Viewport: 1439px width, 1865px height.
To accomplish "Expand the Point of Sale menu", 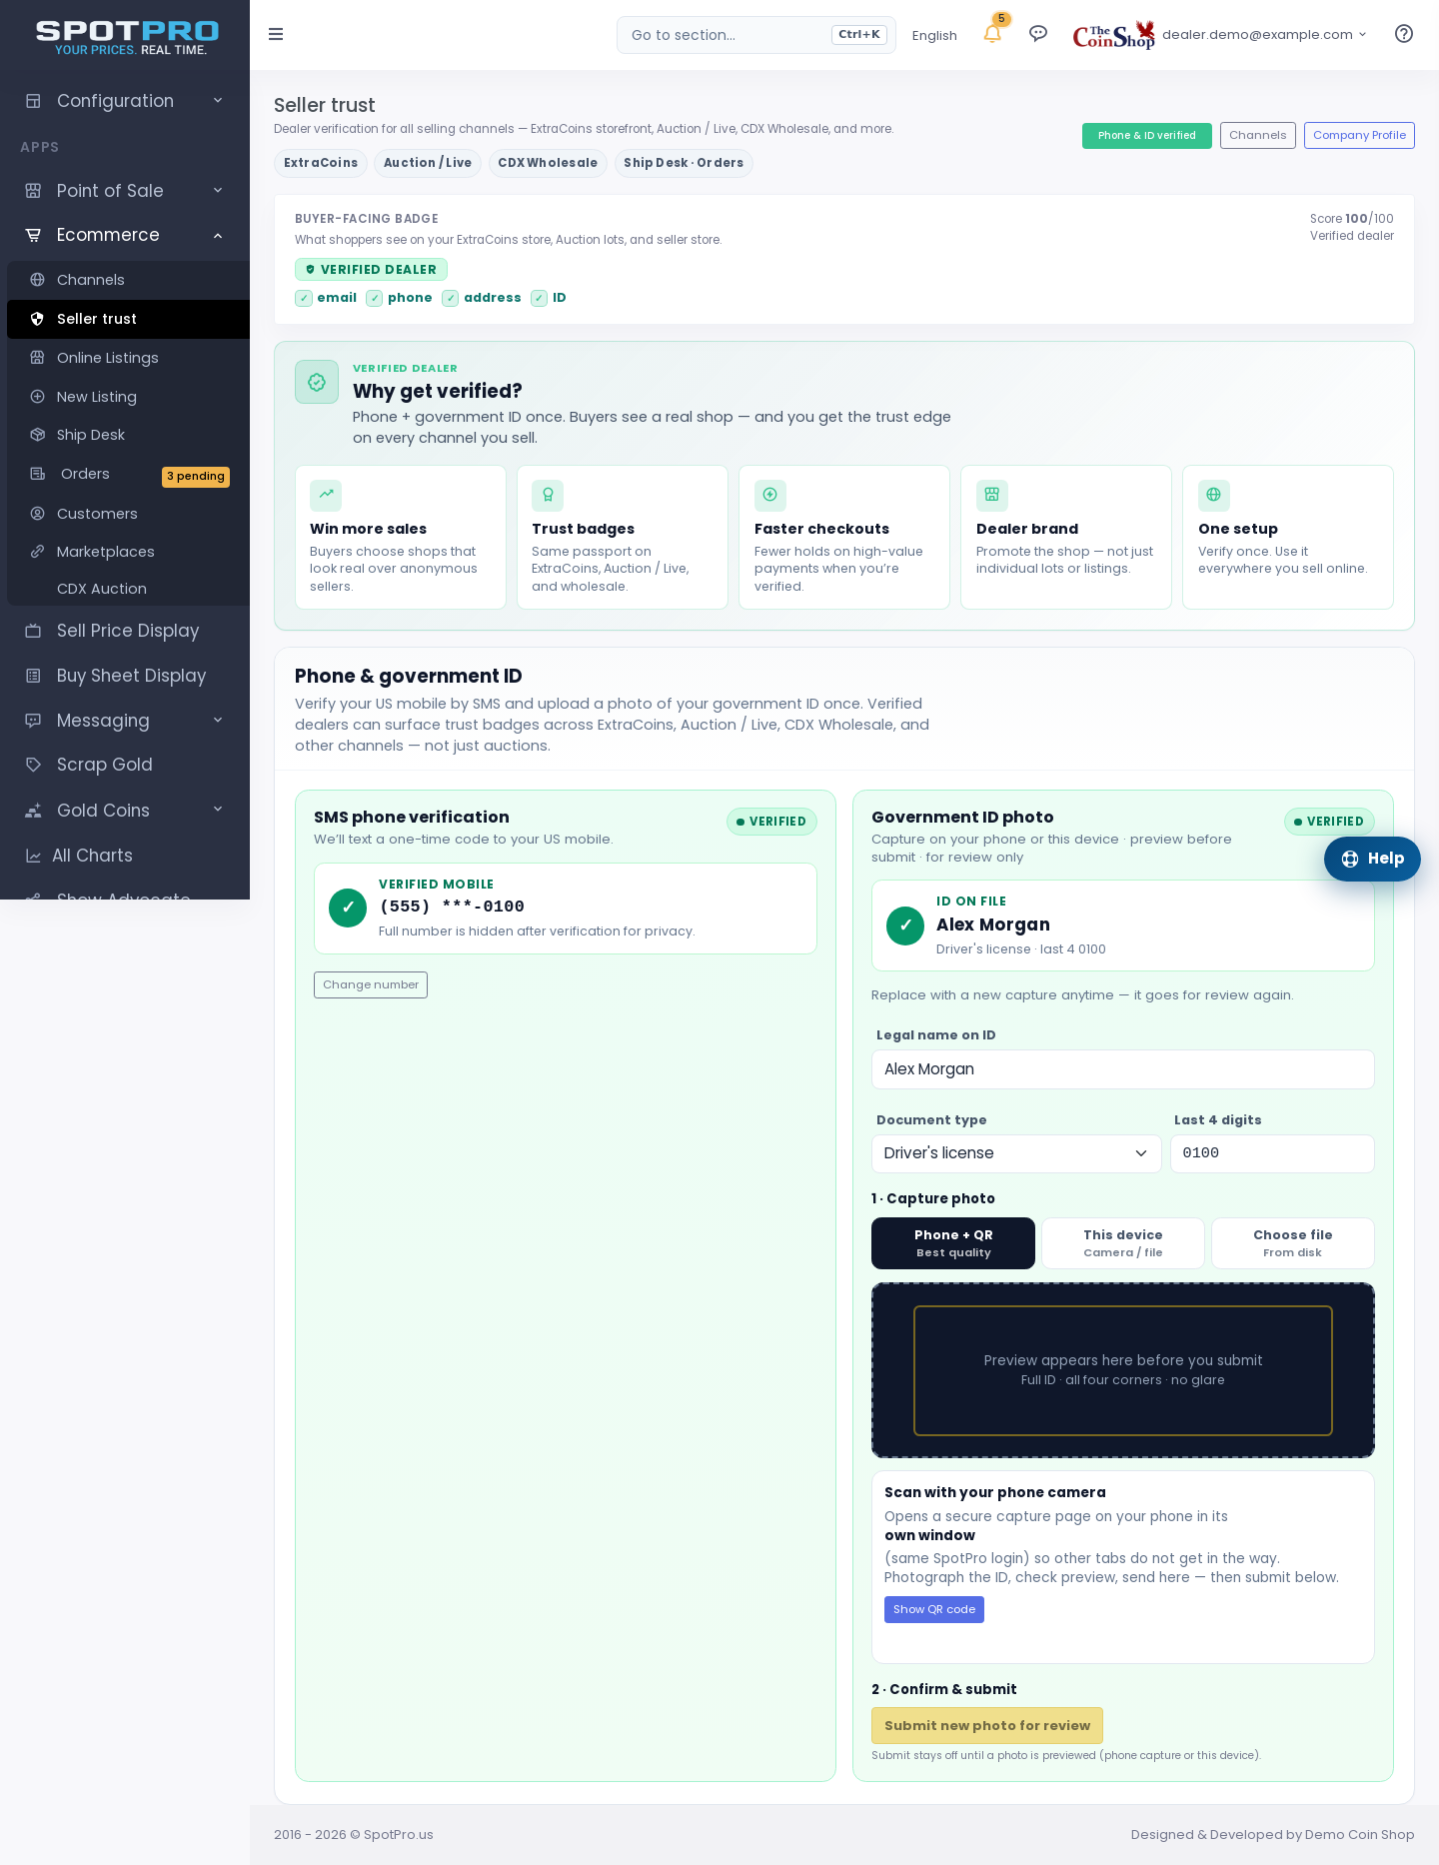I will point(125,191).
